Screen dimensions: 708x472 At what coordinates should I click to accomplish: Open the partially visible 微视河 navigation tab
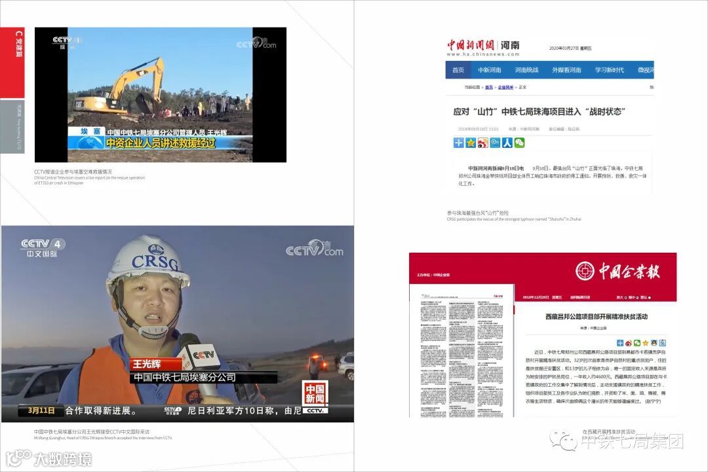tap(645, 70)
